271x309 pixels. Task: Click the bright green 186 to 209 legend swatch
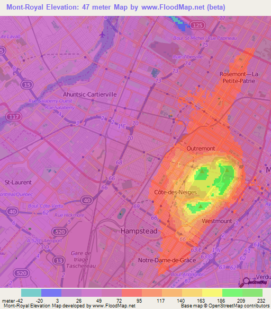pyautogui.click(x=232, y=293)
